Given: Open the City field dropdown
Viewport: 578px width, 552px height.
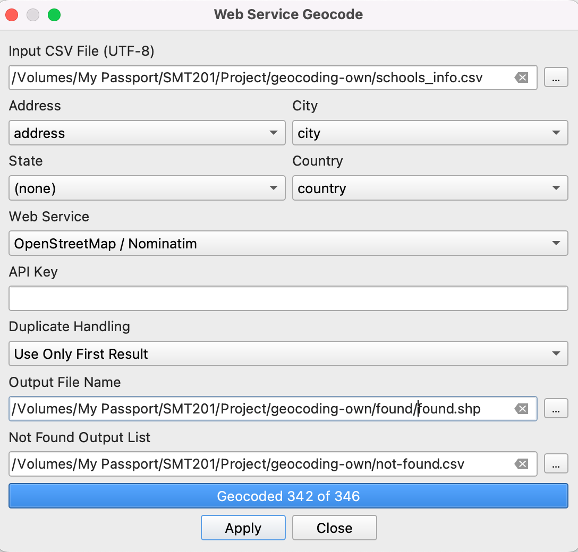Looking at the screenshot, I should [430, 133].
